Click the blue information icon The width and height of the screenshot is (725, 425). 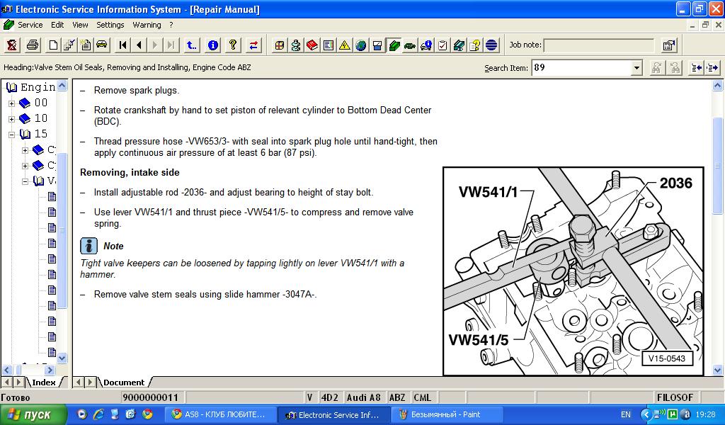click(x=212, y=45)
